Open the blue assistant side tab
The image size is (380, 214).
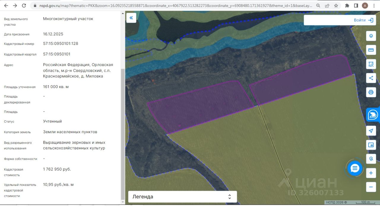(373, 115)
